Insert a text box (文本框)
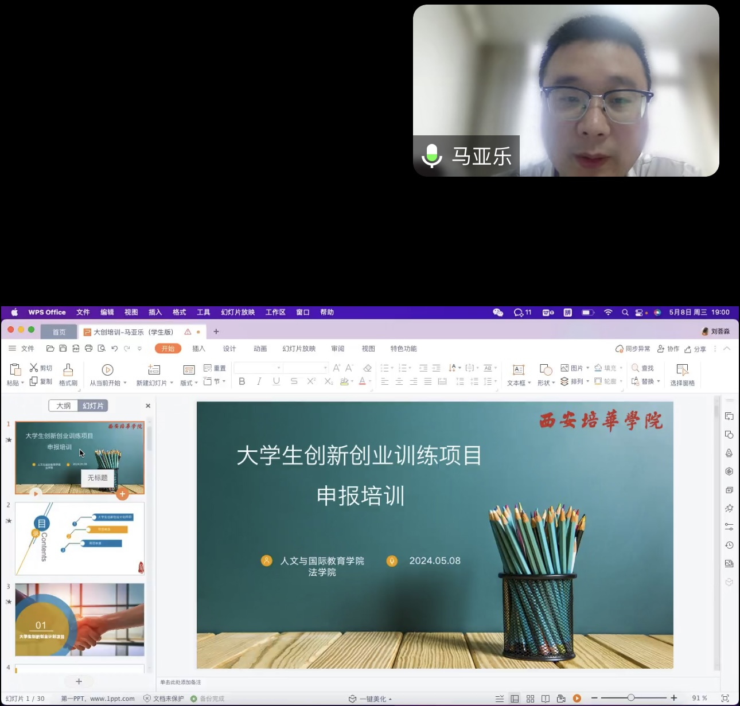This screenshot has height=706, width=740. [x=519, y=370]
